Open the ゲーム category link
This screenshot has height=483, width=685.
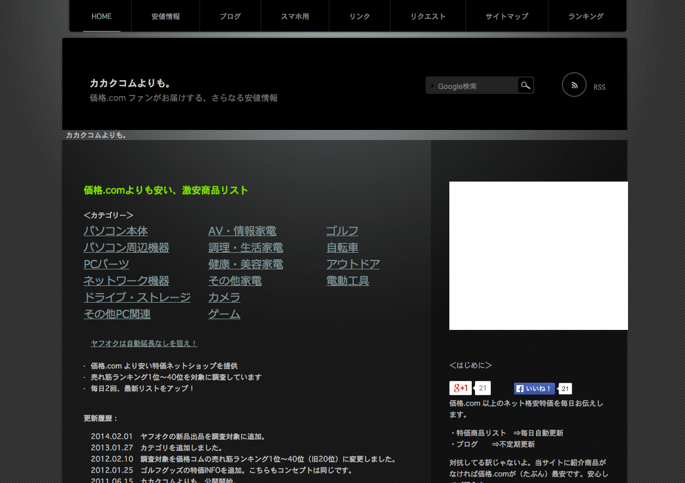tap(224, 313)
